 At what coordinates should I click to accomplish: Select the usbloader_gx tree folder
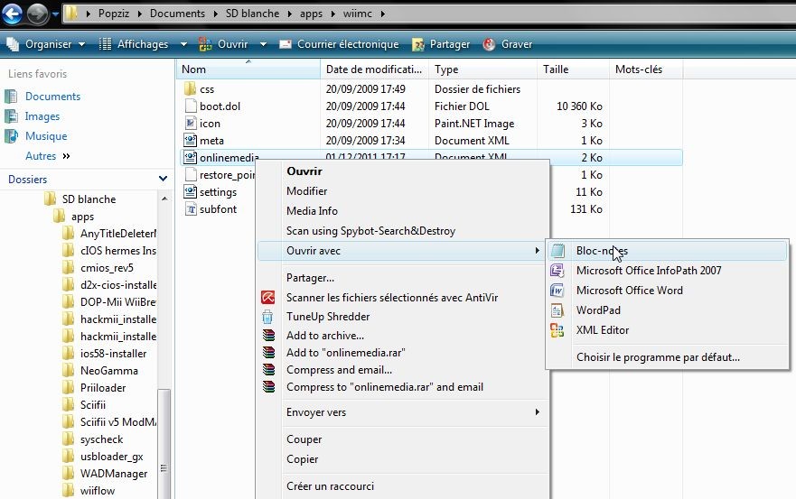coord(112,457)
